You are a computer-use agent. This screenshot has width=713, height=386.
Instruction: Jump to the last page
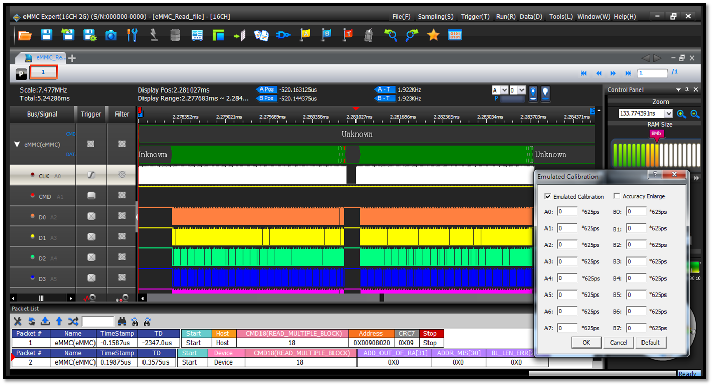[629, 73]
